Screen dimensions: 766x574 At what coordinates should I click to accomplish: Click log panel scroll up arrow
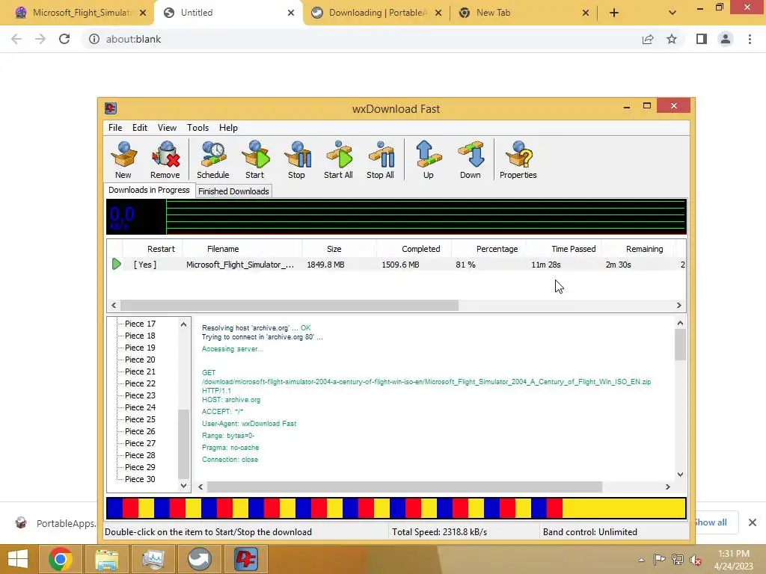pyautogui.click(x=680, y=323)
